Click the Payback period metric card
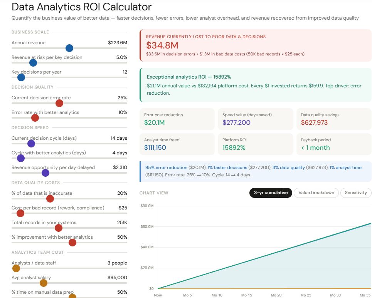 [333, 144]
